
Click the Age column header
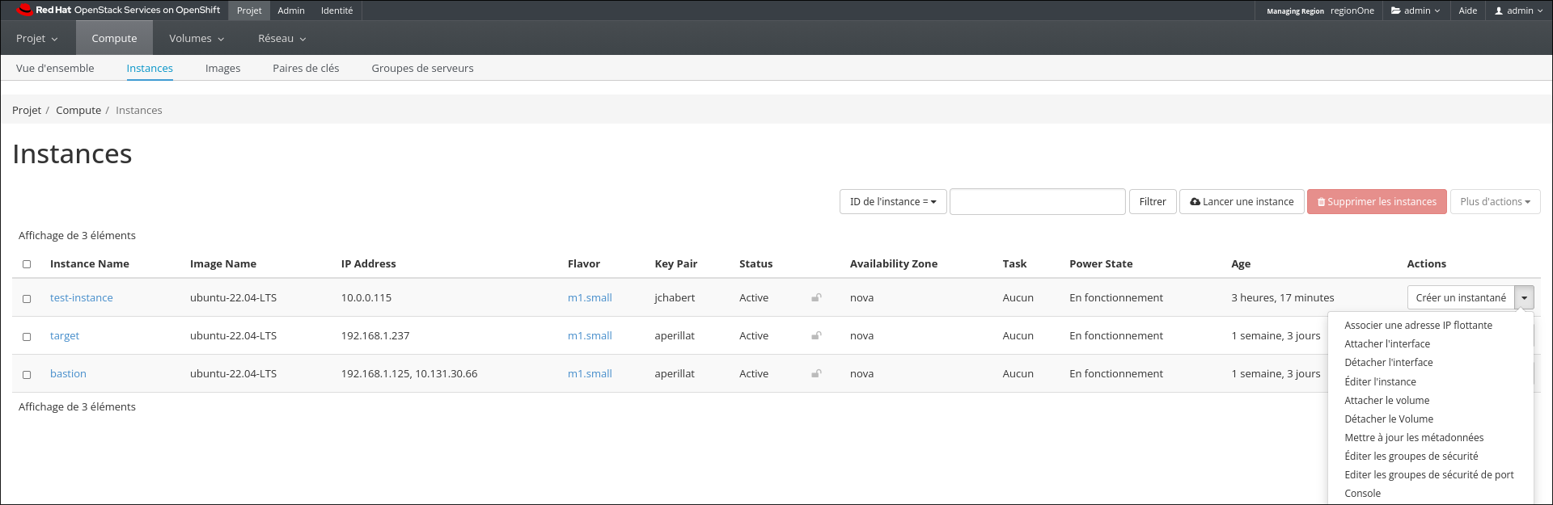point(1241,263)
